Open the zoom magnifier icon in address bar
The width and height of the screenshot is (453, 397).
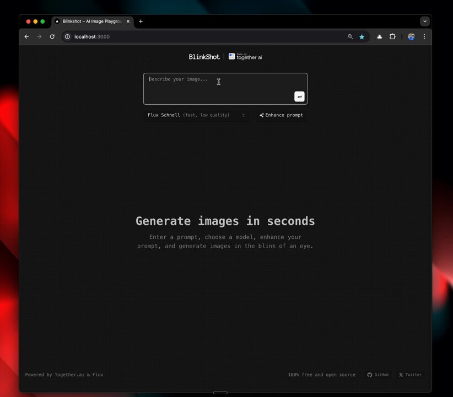350,36
